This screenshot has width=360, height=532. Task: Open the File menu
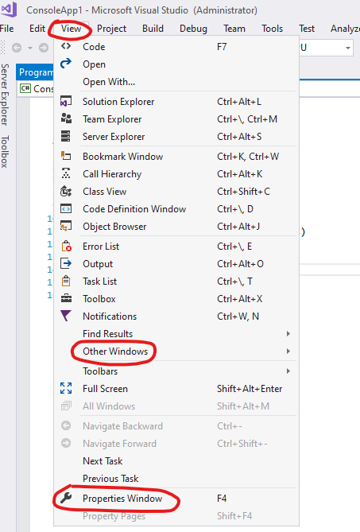point(7,29)
